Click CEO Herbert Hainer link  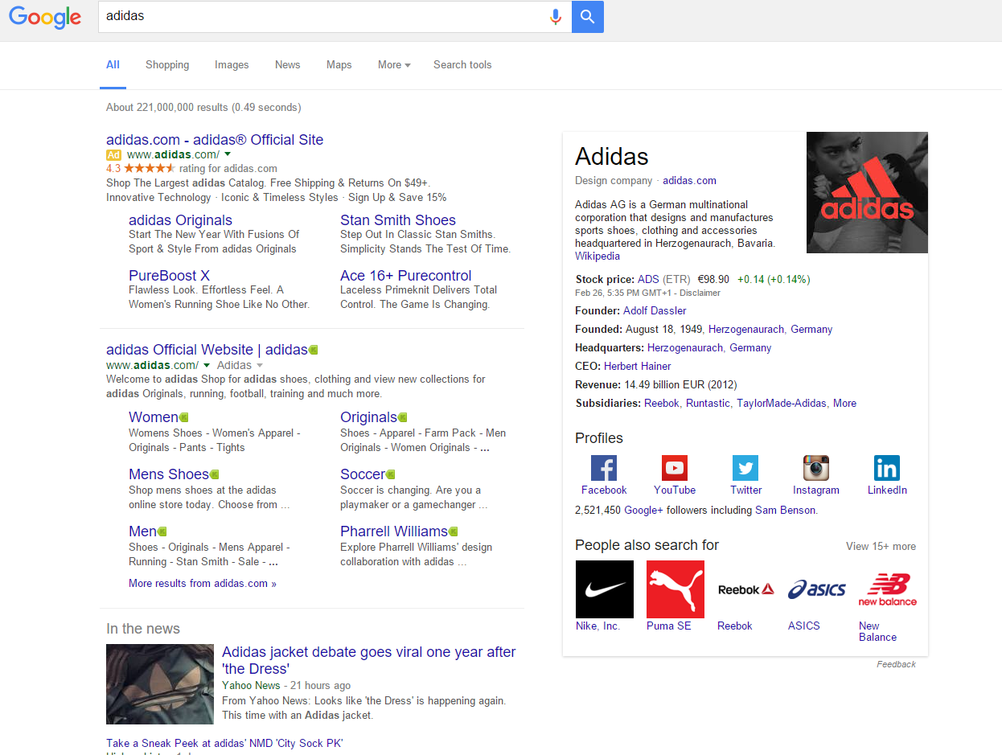[x=638, y=367]
